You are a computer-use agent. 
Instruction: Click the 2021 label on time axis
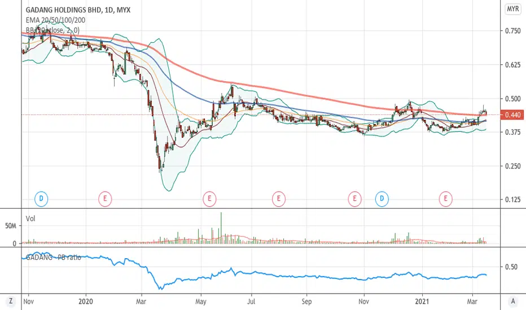pos(422,302)
